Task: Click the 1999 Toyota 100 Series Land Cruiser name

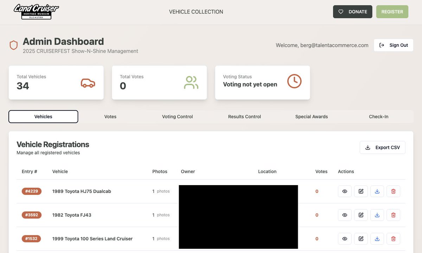Action: [x=92, y=239]
